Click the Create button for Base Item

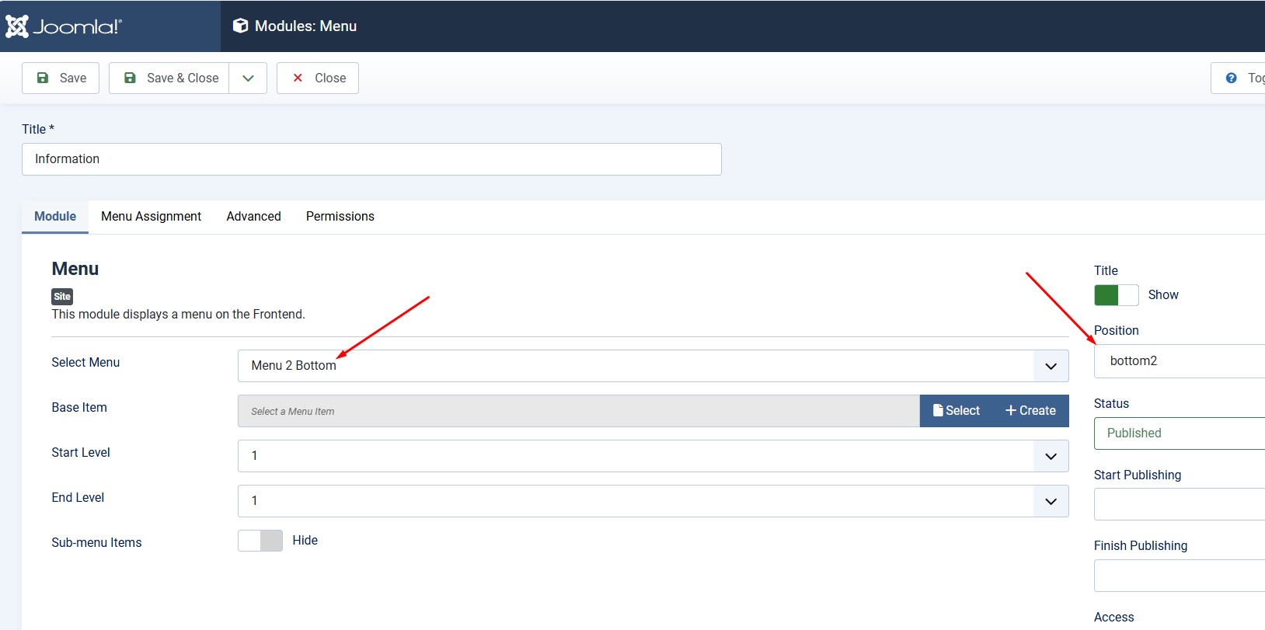click(1030, 411)
